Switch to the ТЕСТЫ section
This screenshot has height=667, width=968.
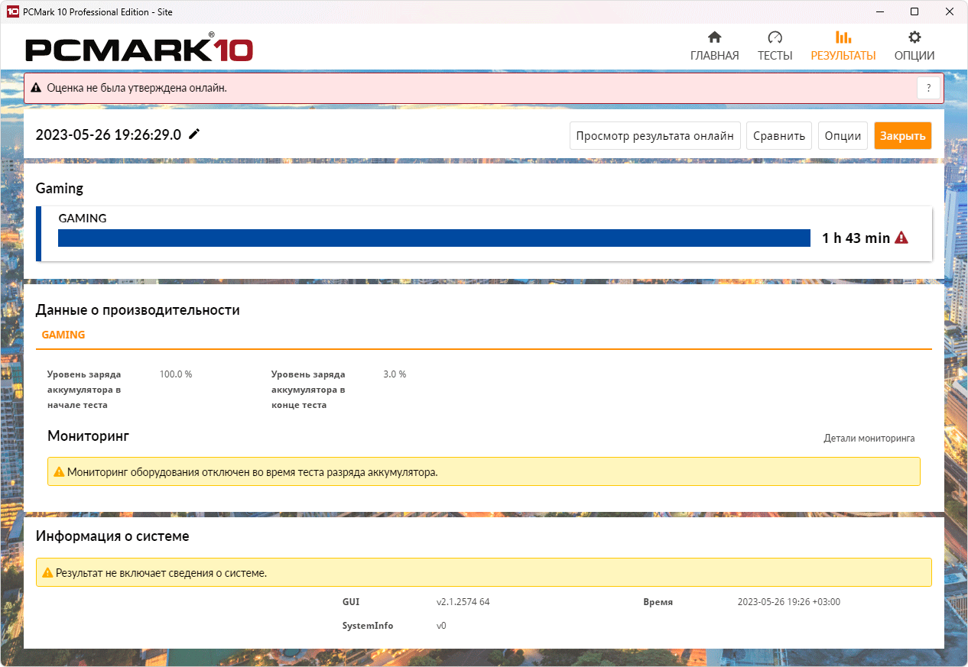775,47
